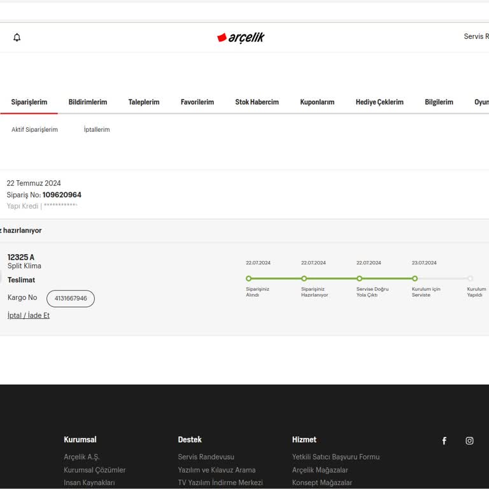
Task: Click the Kurulum için Serviste marker
Action: (x=415, y=278)
